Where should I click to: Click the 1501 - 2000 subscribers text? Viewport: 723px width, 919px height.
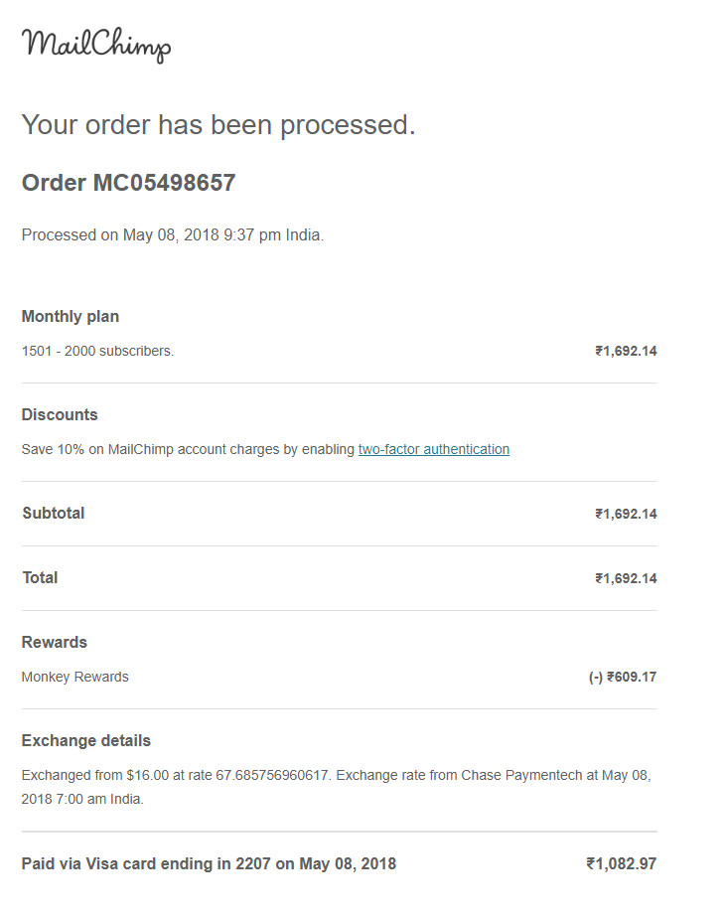coord(98,351)
